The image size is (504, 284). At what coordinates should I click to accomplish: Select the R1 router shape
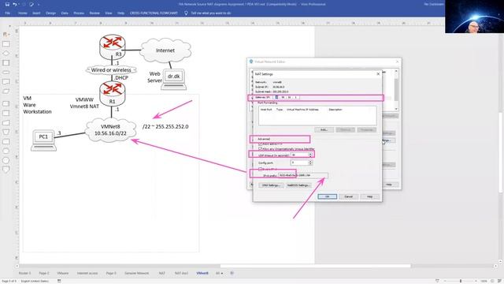[112, 94]
